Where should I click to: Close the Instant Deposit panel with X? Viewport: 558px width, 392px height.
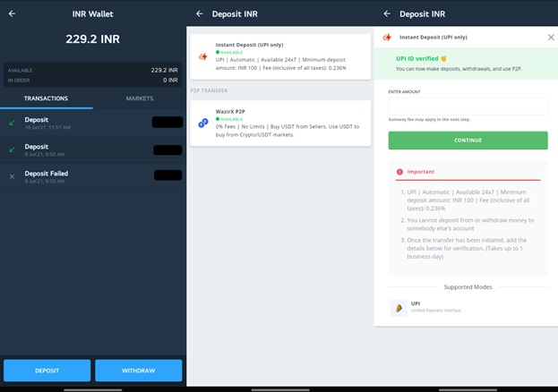point(551,37)
